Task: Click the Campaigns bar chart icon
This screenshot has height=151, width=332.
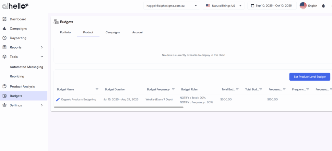Action: pyautogui.click(x=5, y=29)
